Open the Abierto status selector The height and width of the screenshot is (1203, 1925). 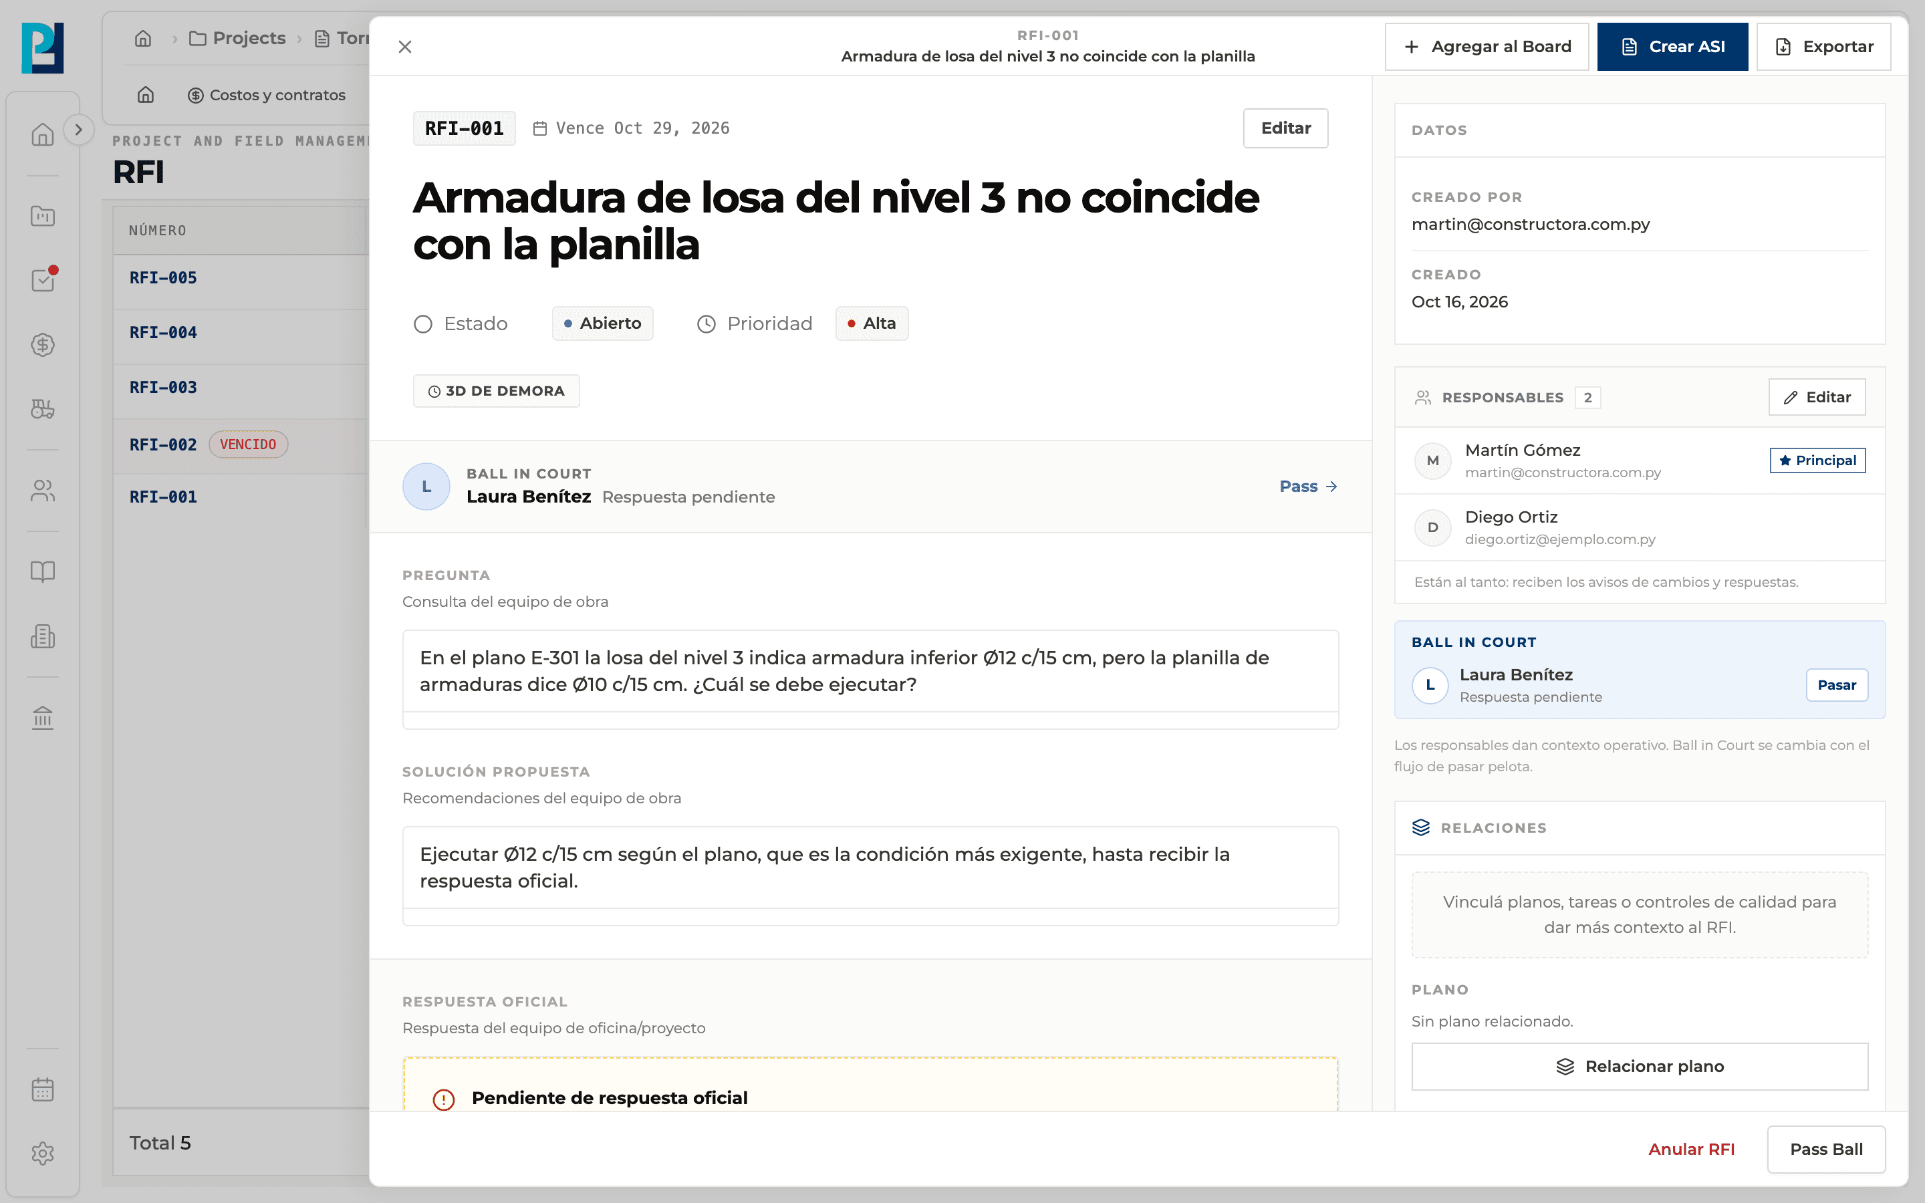(602, 323)
